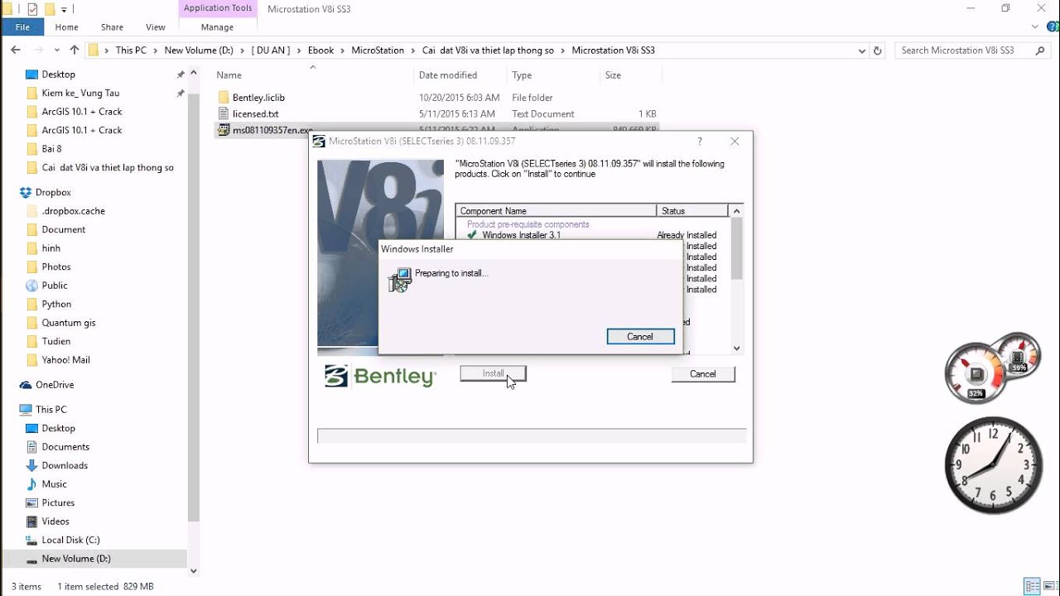Switch to the View ribbon tab
Image resolution: width=1060 pixels, height=596 pixels.
click(x=156, y=27)
